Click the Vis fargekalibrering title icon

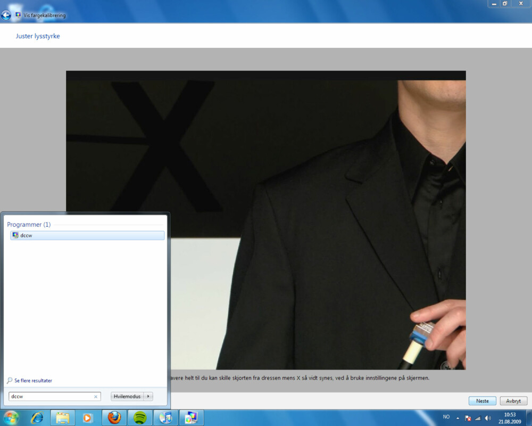pos(18,15)
